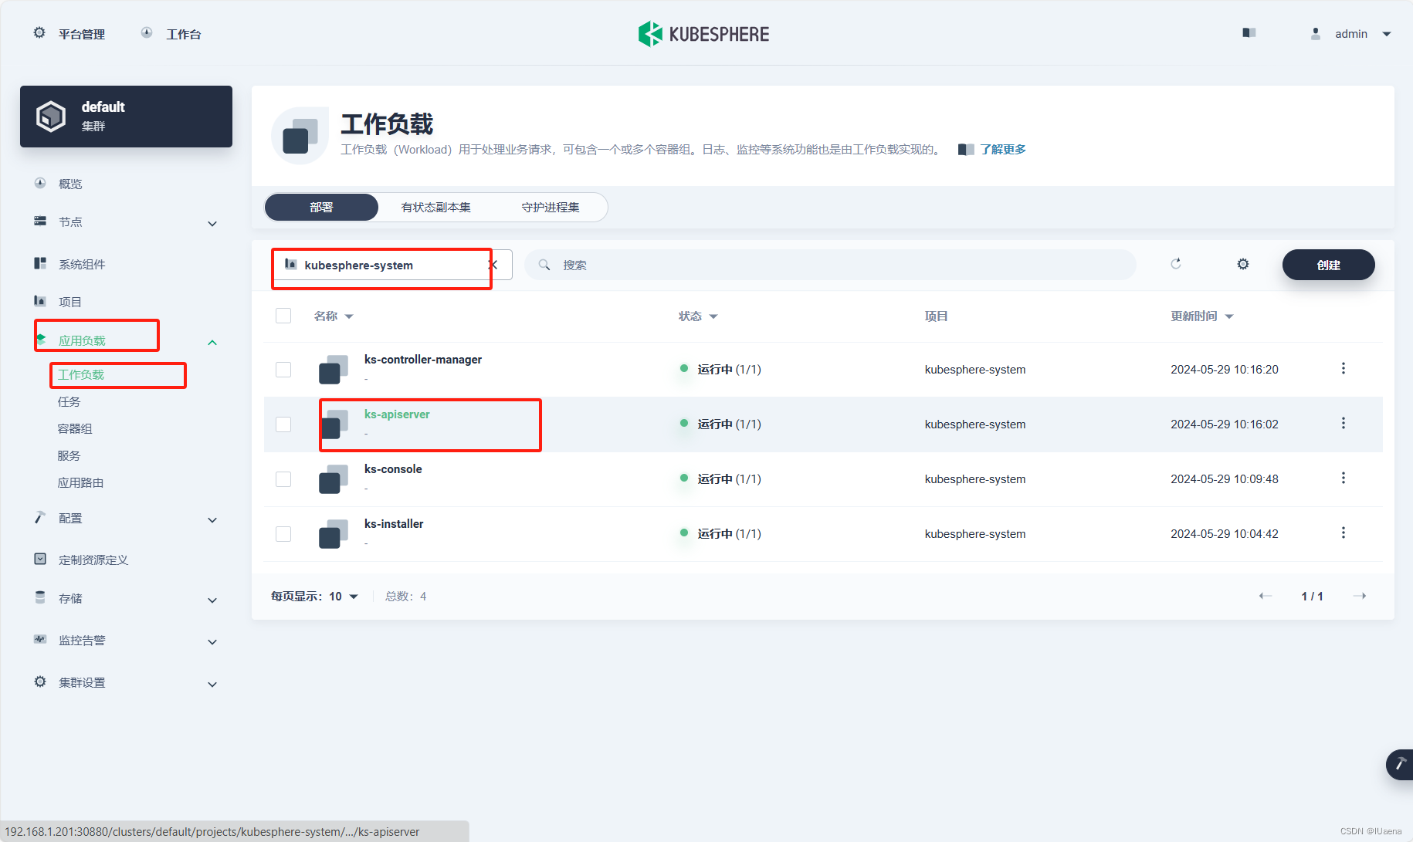The height and width of the screenshot is (842, 1413).
Task: Check the ks-installer row checkbox
Action: [283, 534]
